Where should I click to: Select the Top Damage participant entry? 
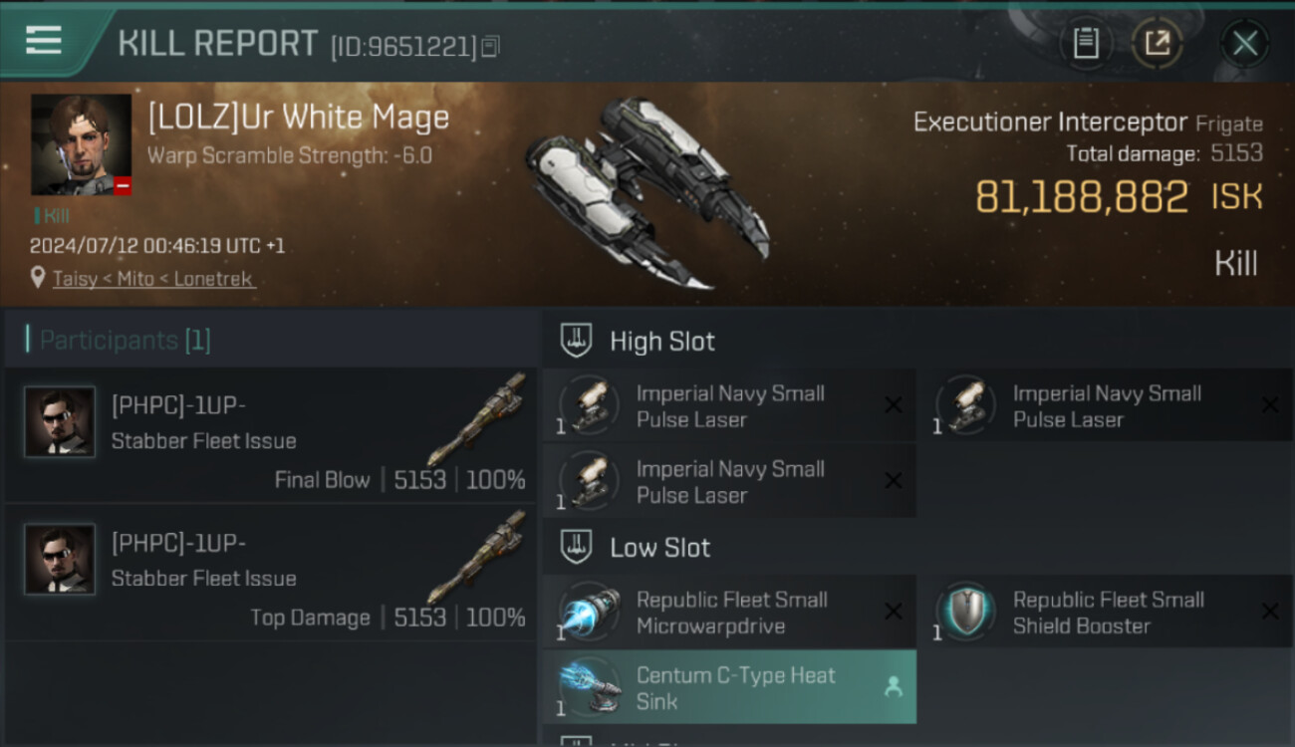[271, 574]
